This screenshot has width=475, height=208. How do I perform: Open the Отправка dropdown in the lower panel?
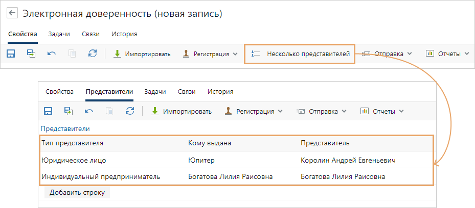[x=322, y=111]
